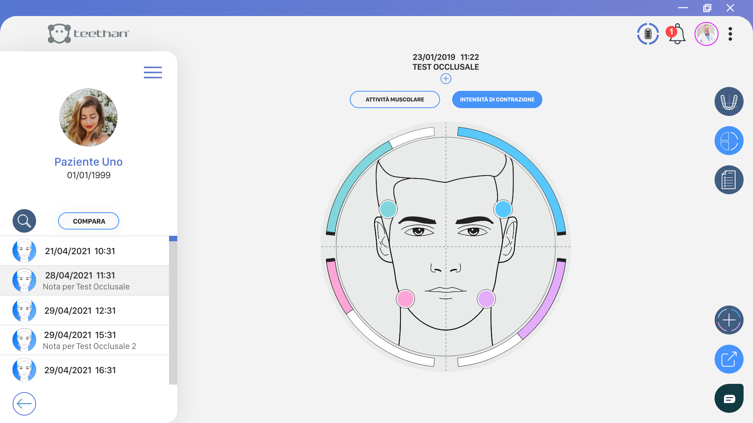Open the 29/04/2021 15:31 test entry
This screenshot has width=753, height=423.
point(85,340)
